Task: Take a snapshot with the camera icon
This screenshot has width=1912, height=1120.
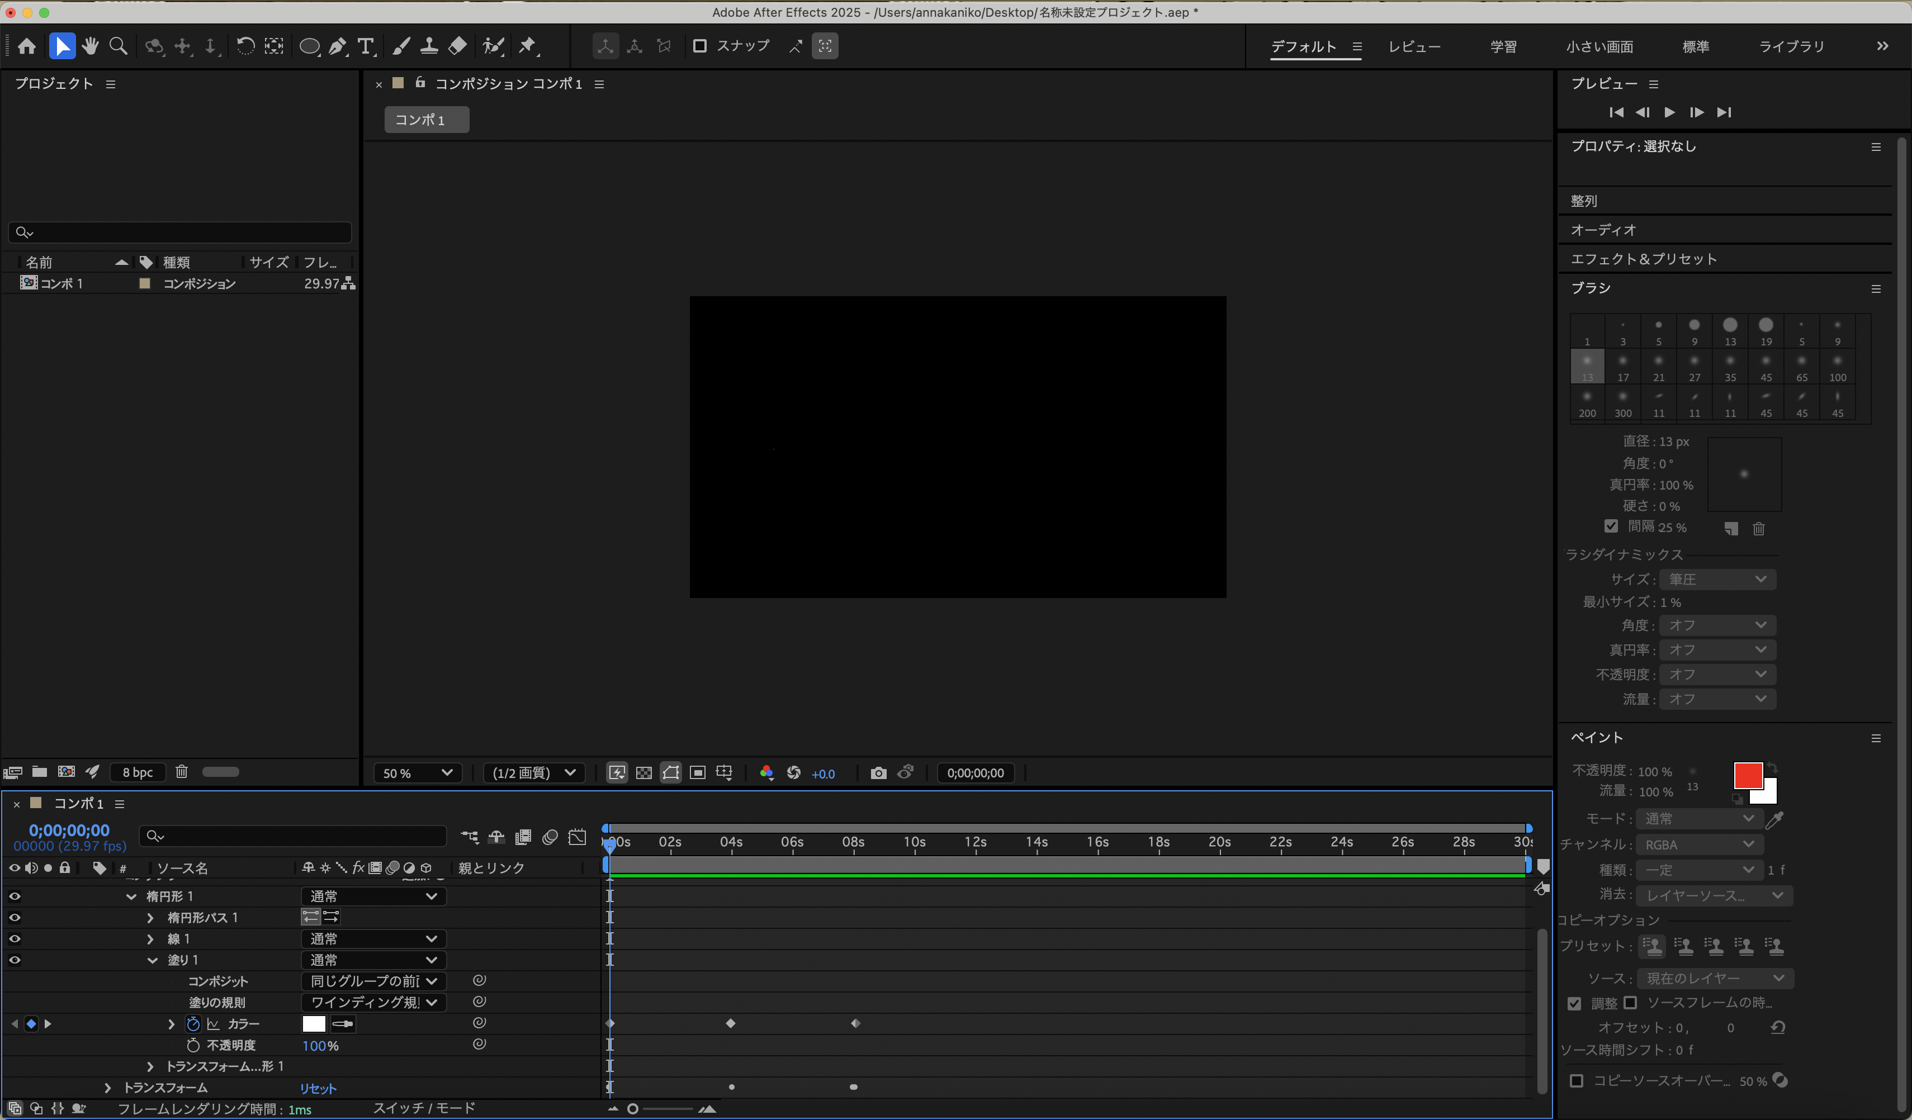Action: (x=879, y=773)
